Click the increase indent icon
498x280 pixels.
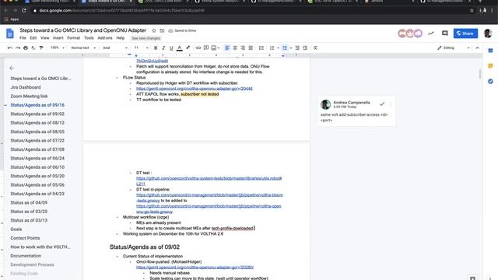[x=305, y=48]
